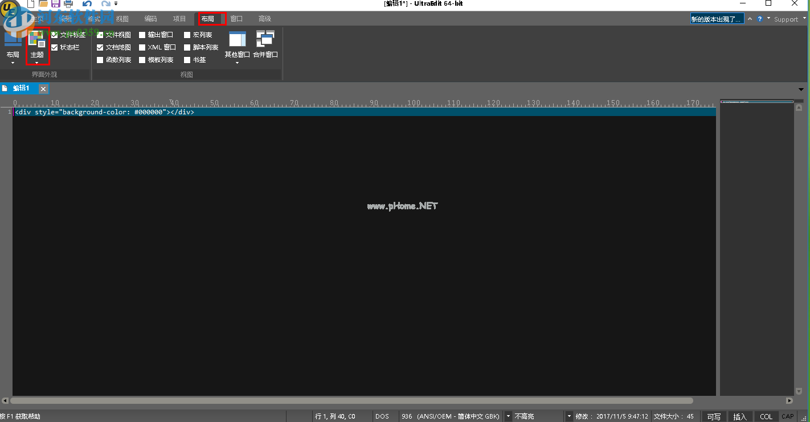810x422 pixels.
Task: Click the document map minimap preview
Action: click(x=757, y=102)
